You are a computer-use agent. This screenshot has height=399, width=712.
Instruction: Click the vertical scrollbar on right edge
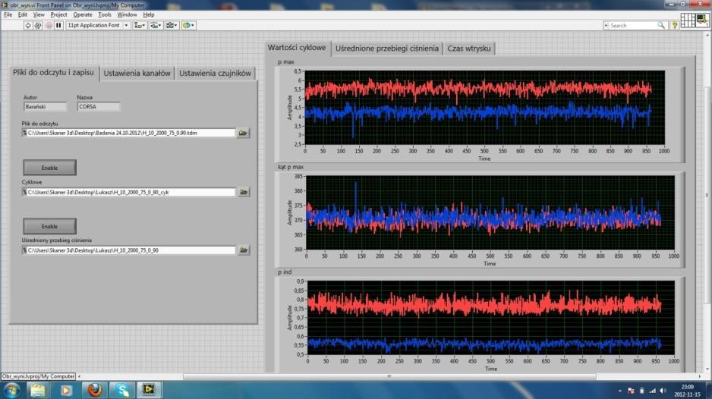(x=707, y=195)
